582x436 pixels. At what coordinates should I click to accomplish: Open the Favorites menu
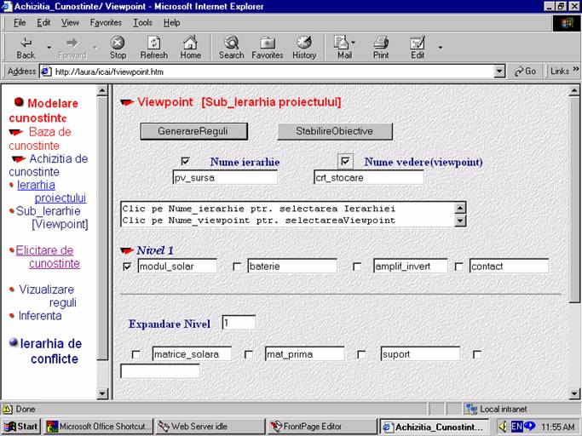106,22
